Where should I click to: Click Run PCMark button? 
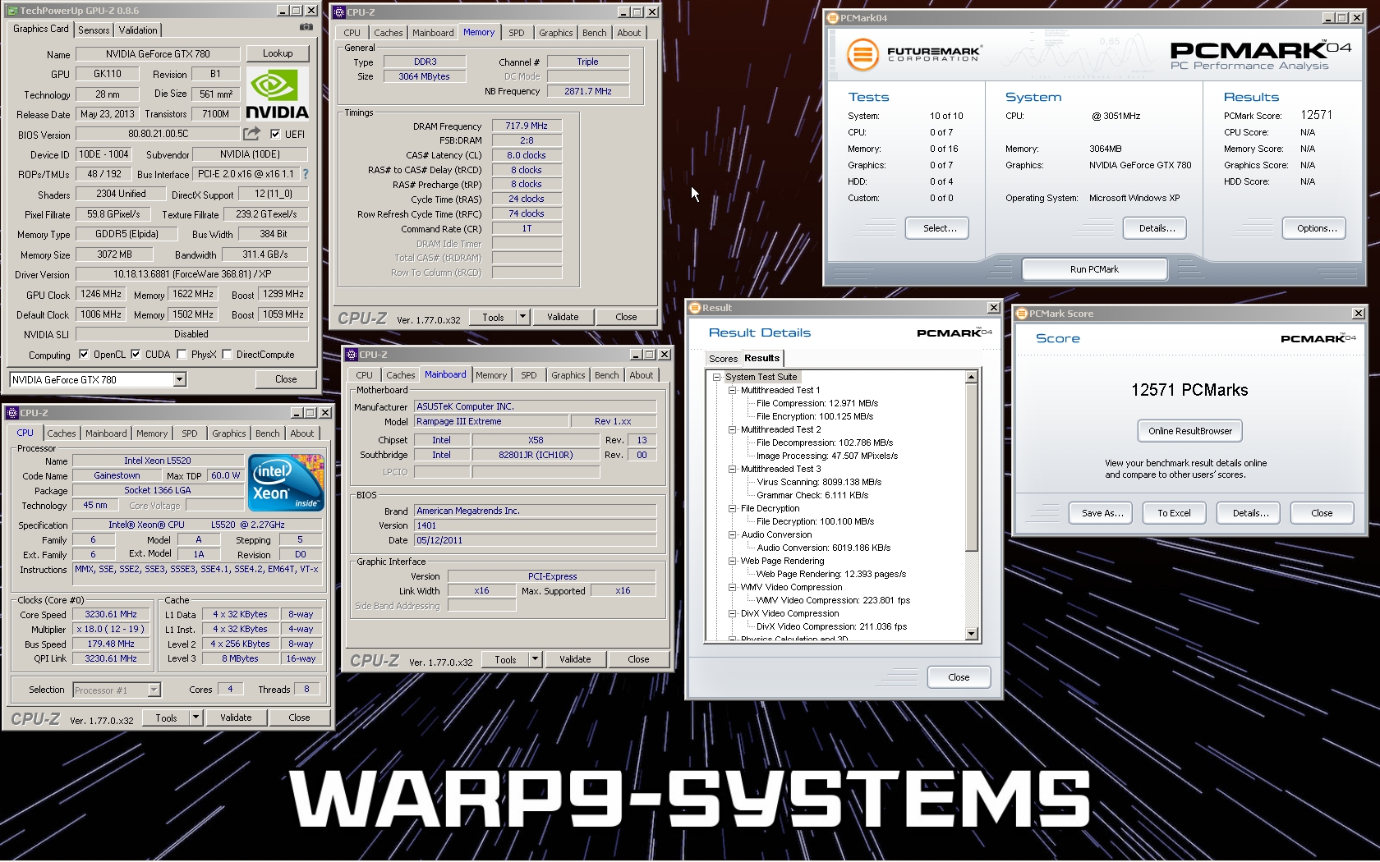click(x=1094, y=269)
